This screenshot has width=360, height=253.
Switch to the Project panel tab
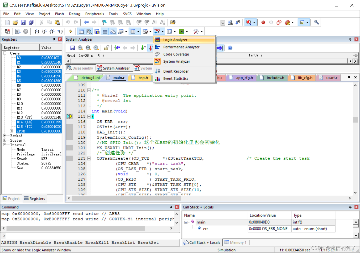click(x=11, y=199)
